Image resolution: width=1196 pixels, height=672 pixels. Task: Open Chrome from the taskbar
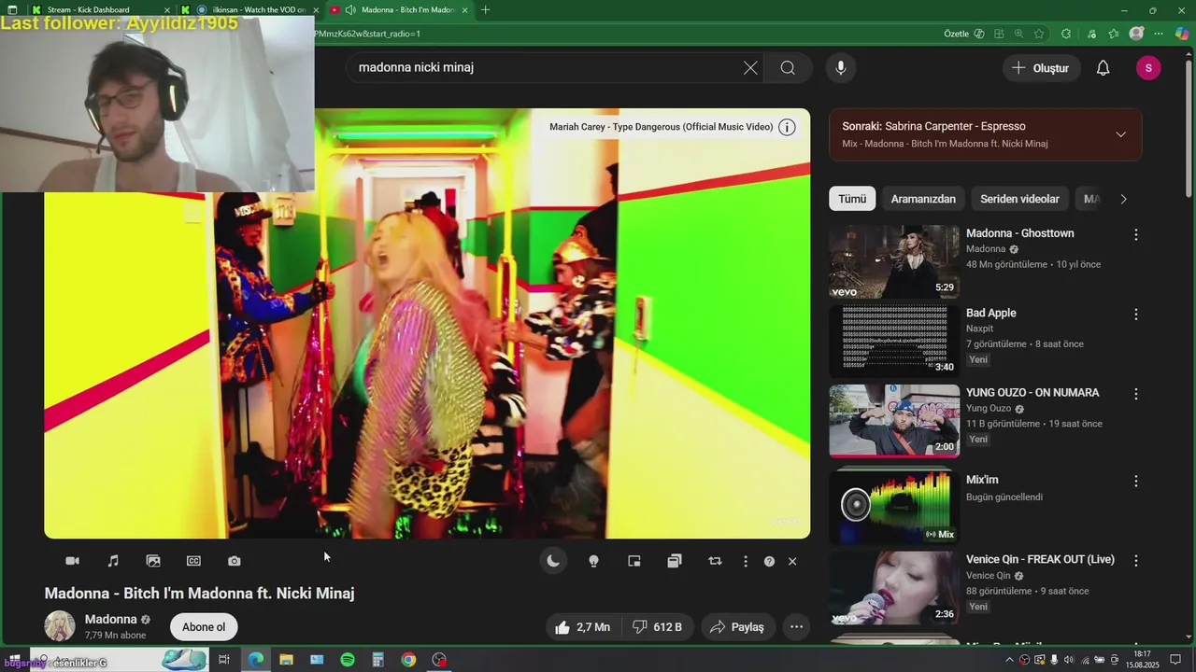pos(408,660)
